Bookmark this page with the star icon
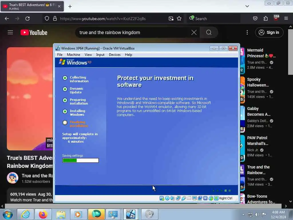Image resolution: width=293 pixels, height=220 pixels. (x=179, y=19)
